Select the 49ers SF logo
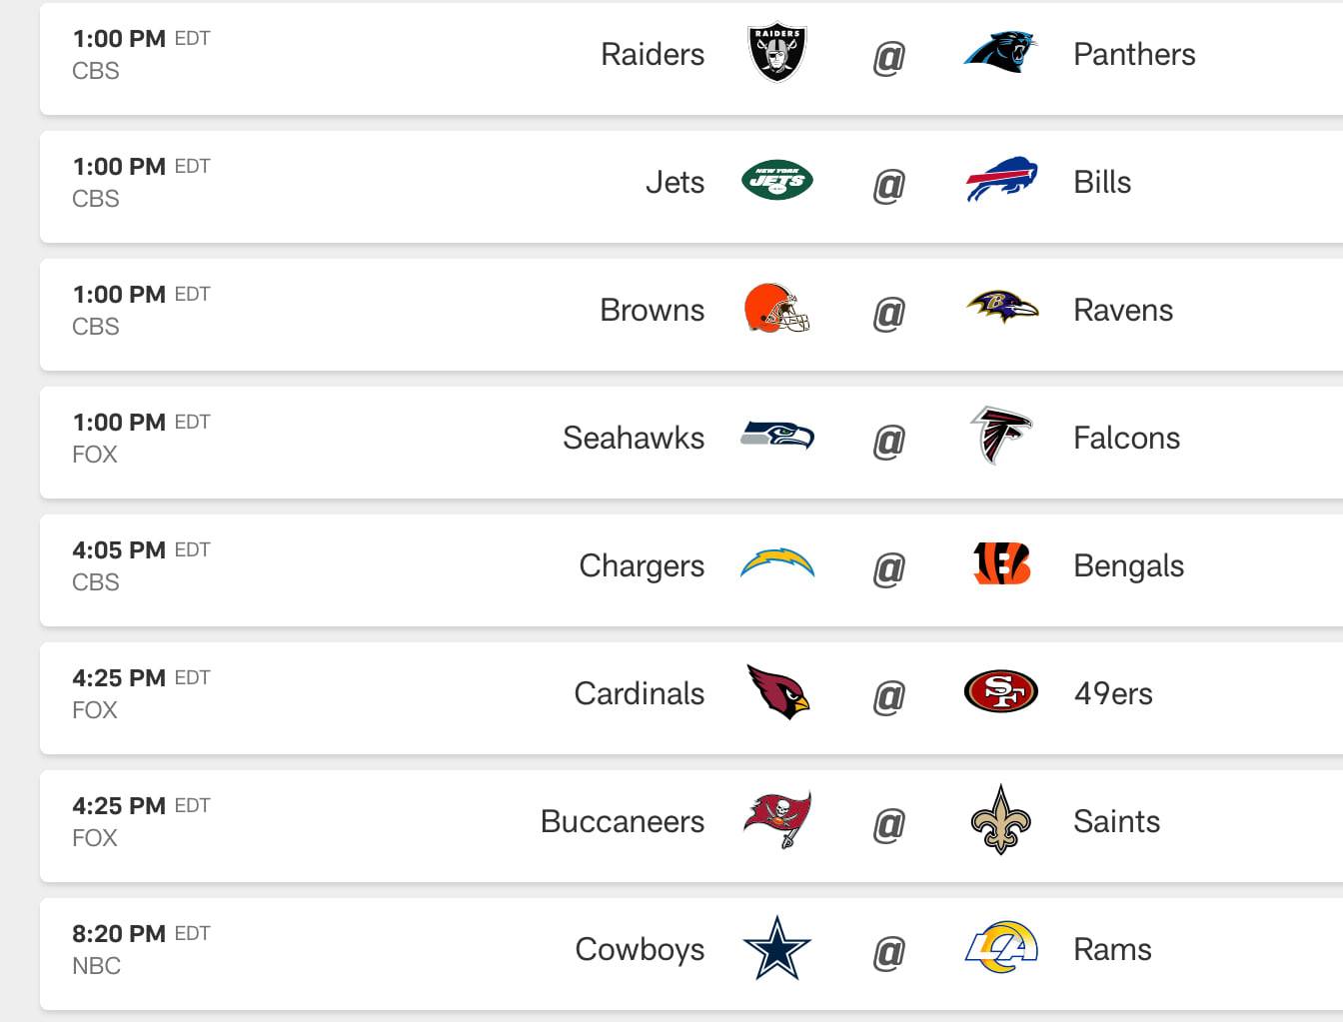Viewport: 1343px width, 1022px height. pos(1001,691)
